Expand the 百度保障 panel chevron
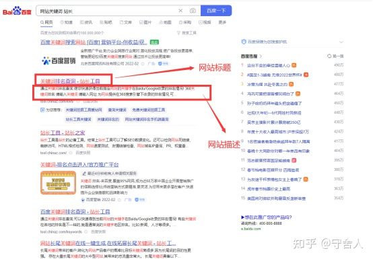 click(341, 42)
